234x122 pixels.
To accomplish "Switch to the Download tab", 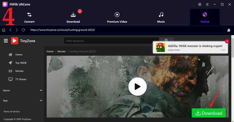I will coord(73,18).
